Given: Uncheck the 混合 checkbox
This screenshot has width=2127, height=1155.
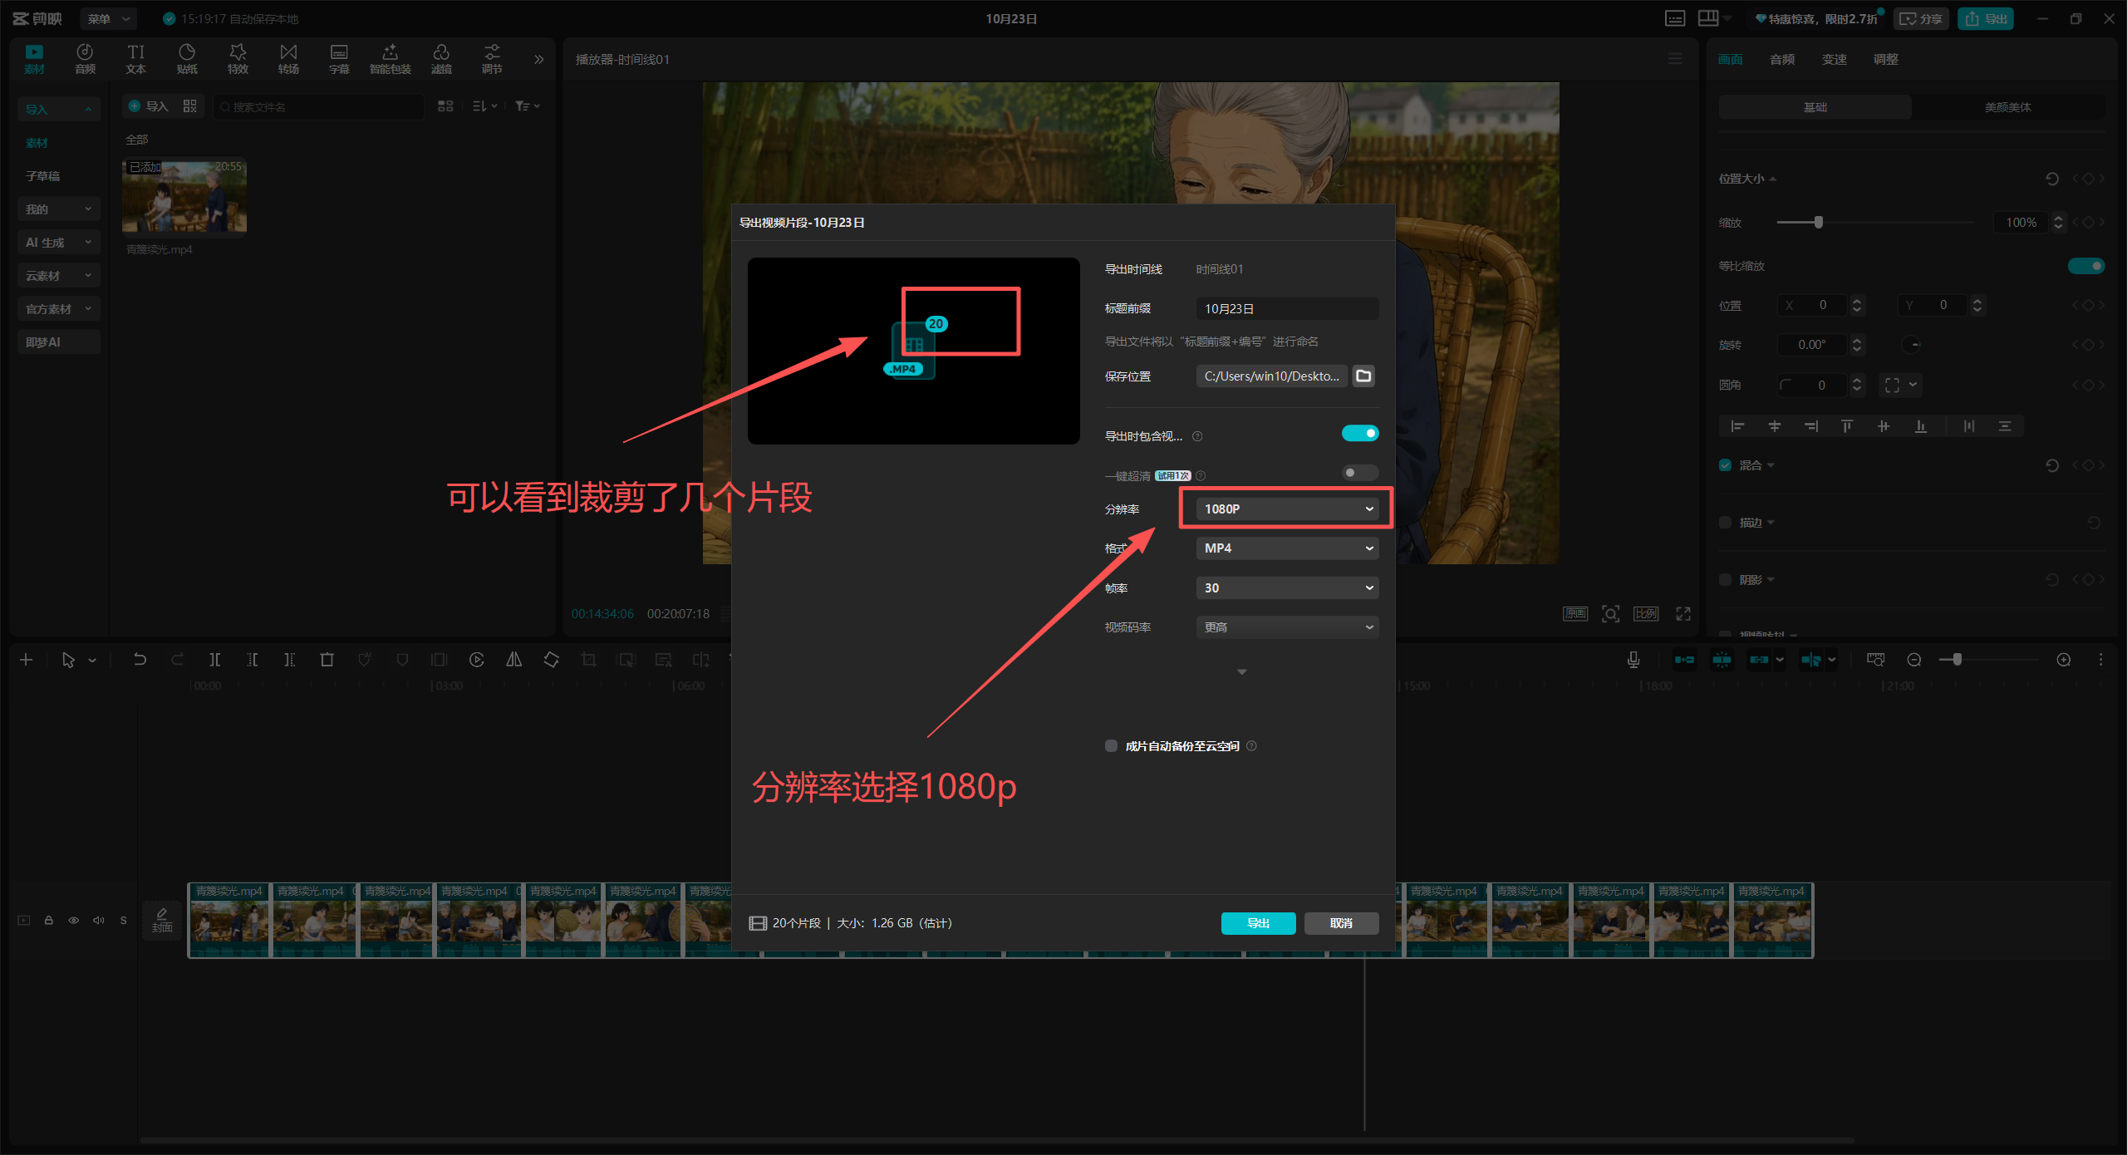Looking at the screenshot, I should (x=1726, y=465).
